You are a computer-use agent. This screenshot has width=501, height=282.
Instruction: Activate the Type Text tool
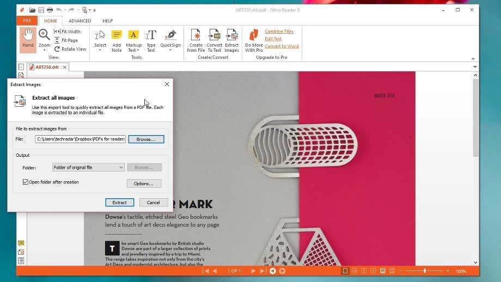(151, 41)
